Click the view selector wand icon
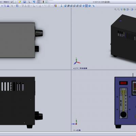 click(x=93, y=6)
